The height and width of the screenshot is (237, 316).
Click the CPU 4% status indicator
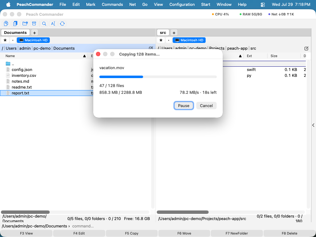click(220, 14)
